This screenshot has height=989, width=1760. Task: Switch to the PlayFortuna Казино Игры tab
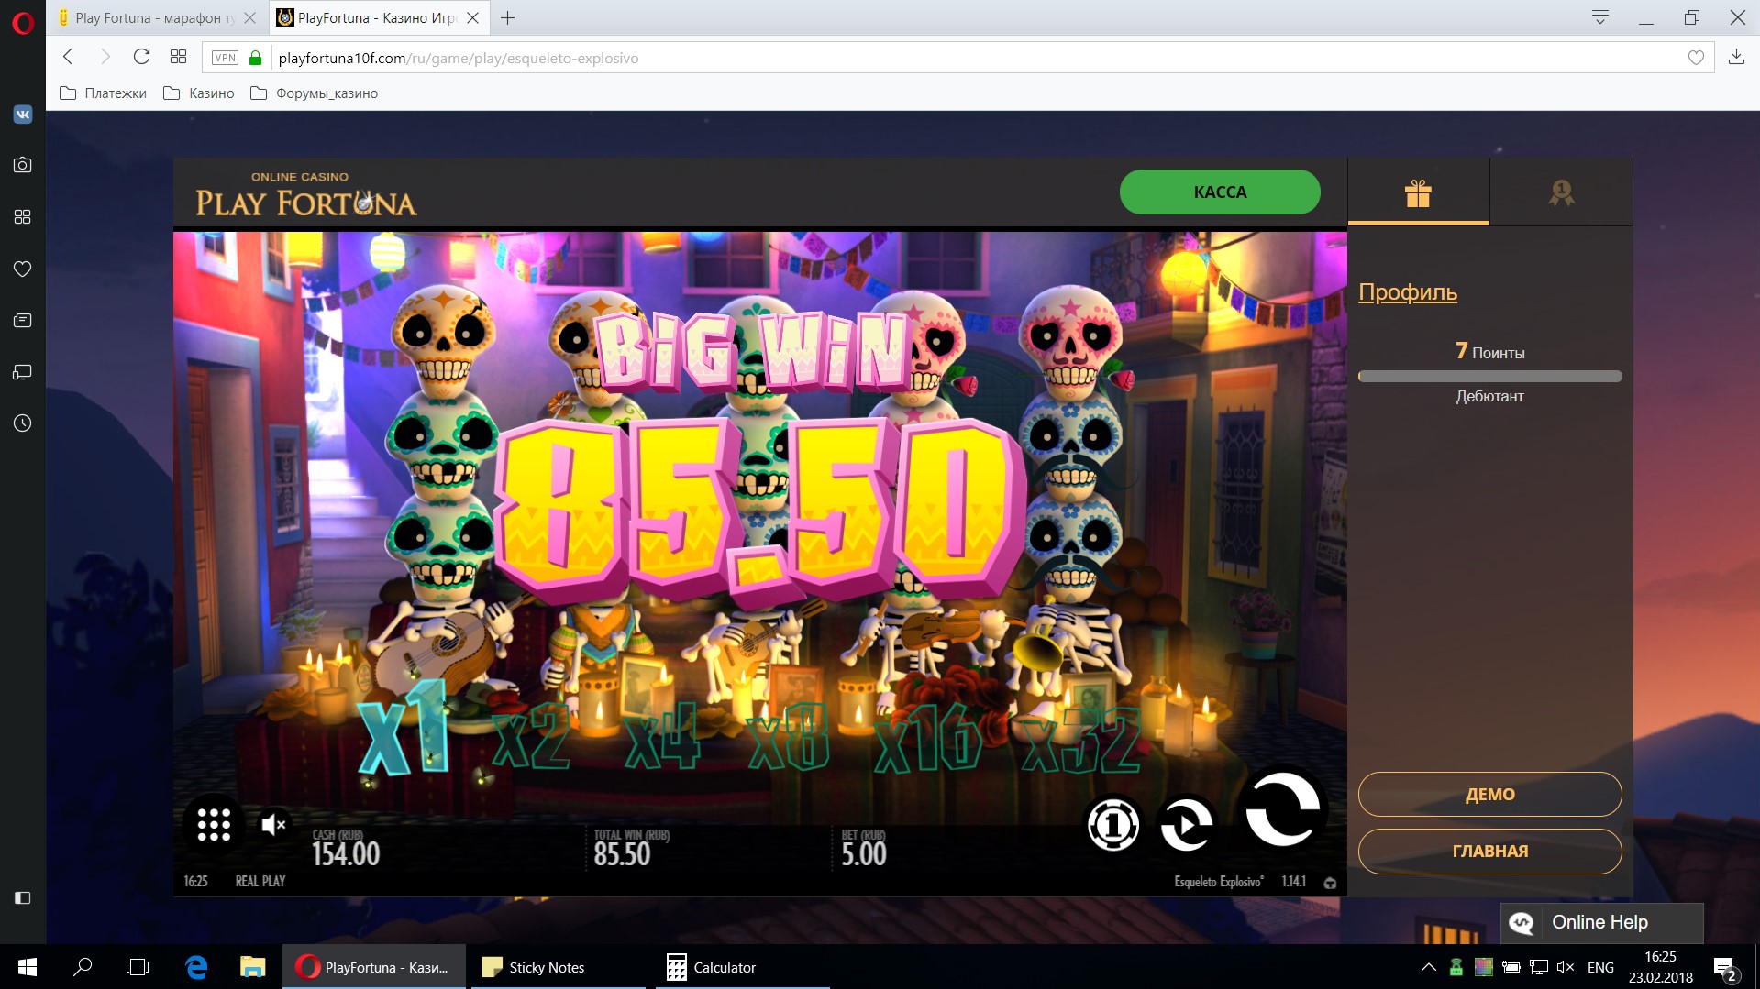(378, 18)
